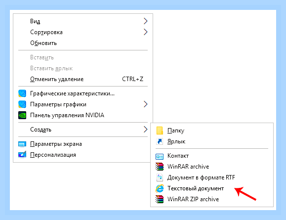The height and width of the screenshot is (220, 286).
Task: Create a new WinRAR archive
Action: [212, 167]
